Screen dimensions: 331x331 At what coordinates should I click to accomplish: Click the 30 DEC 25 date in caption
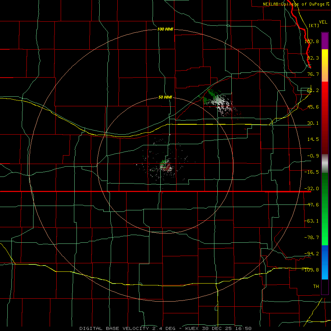coord(217,328)
